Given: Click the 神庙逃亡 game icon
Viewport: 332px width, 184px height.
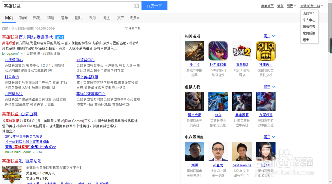Looking at the screenshot, I should pyautogui.click(x=266, y=51).
